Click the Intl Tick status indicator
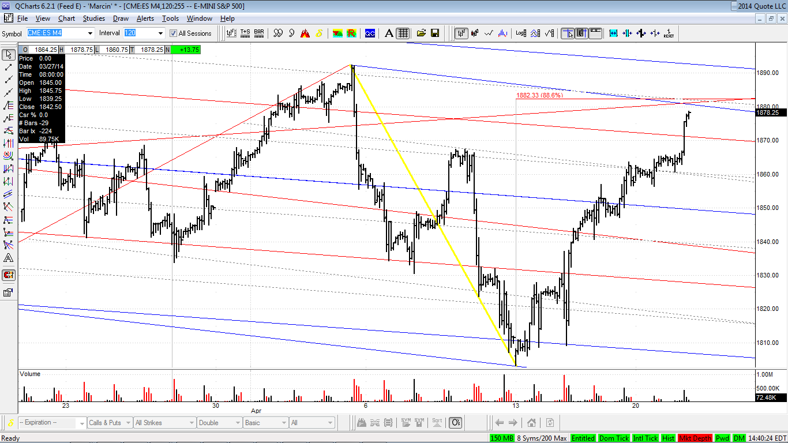 click(x=646, y=438)
